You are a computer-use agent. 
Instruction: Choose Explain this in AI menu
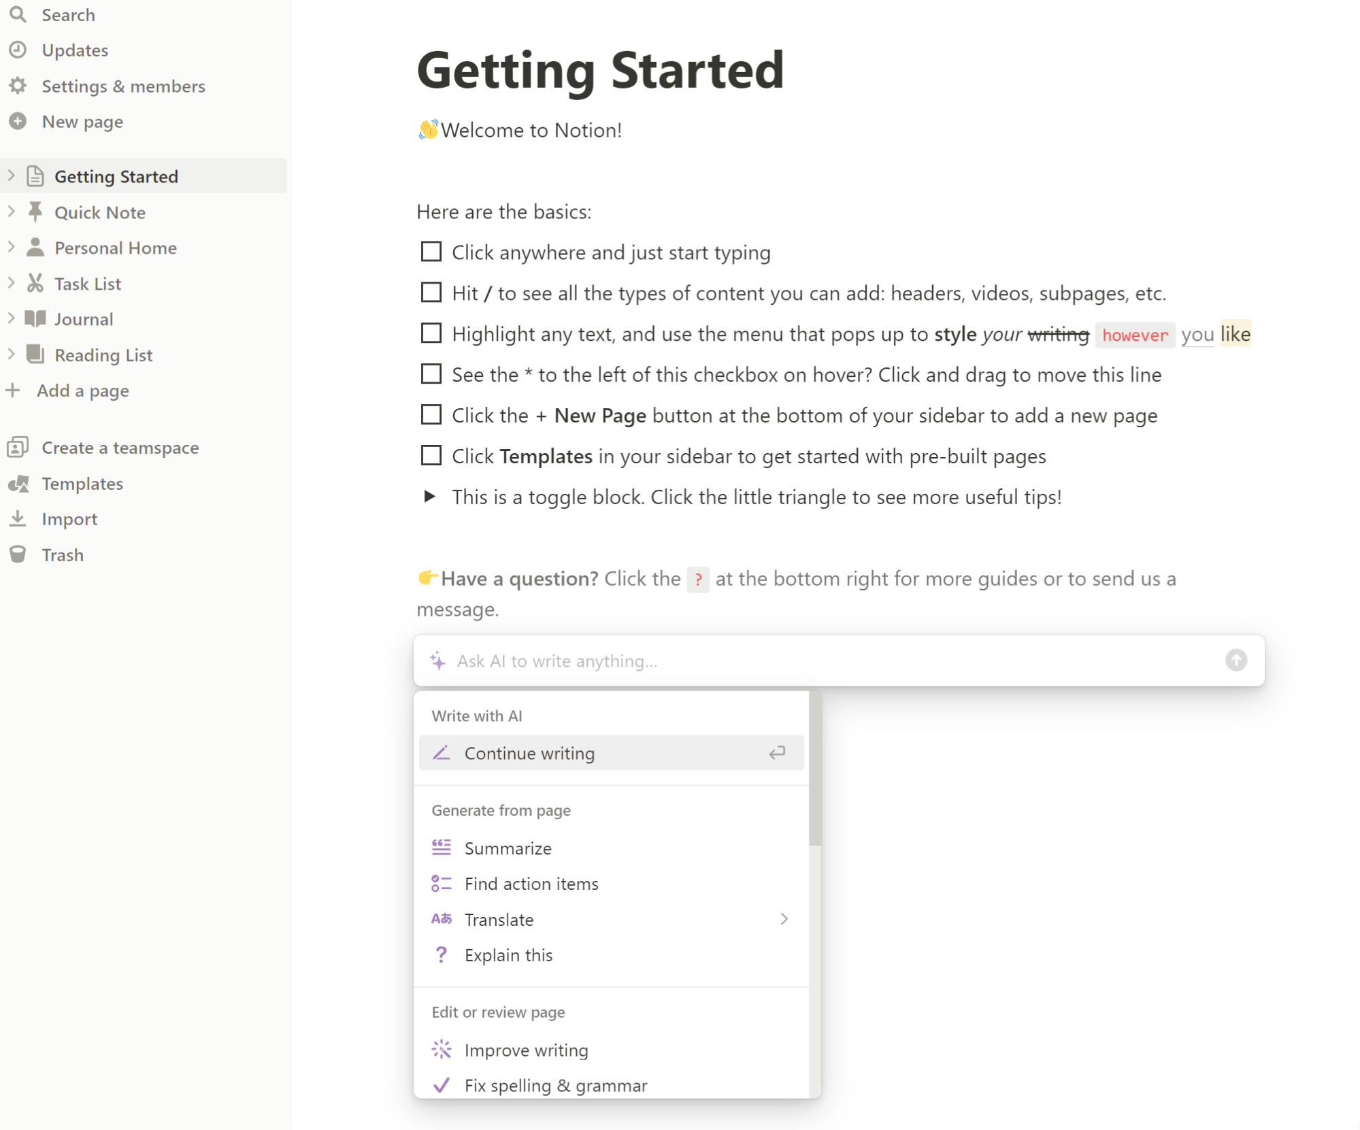[611, 955]
